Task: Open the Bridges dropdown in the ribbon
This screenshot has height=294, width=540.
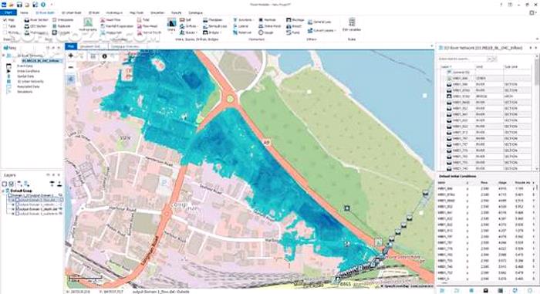Action: click(x=211, y=32)
